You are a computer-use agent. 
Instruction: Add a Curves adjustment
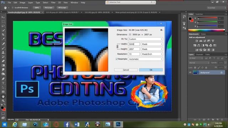click(x=205, y=41)
